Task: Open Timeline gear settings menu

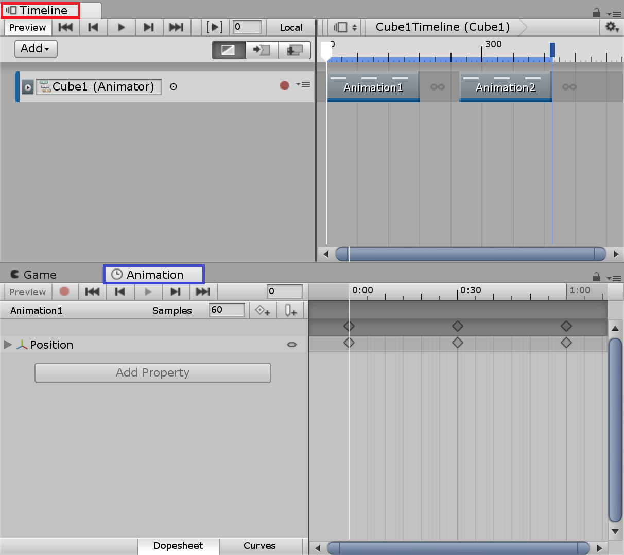Action: 612,27
